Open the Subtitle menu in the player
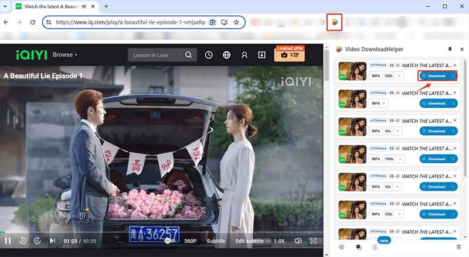The height and width of the screenshot is (257, 469). (216, 241)
